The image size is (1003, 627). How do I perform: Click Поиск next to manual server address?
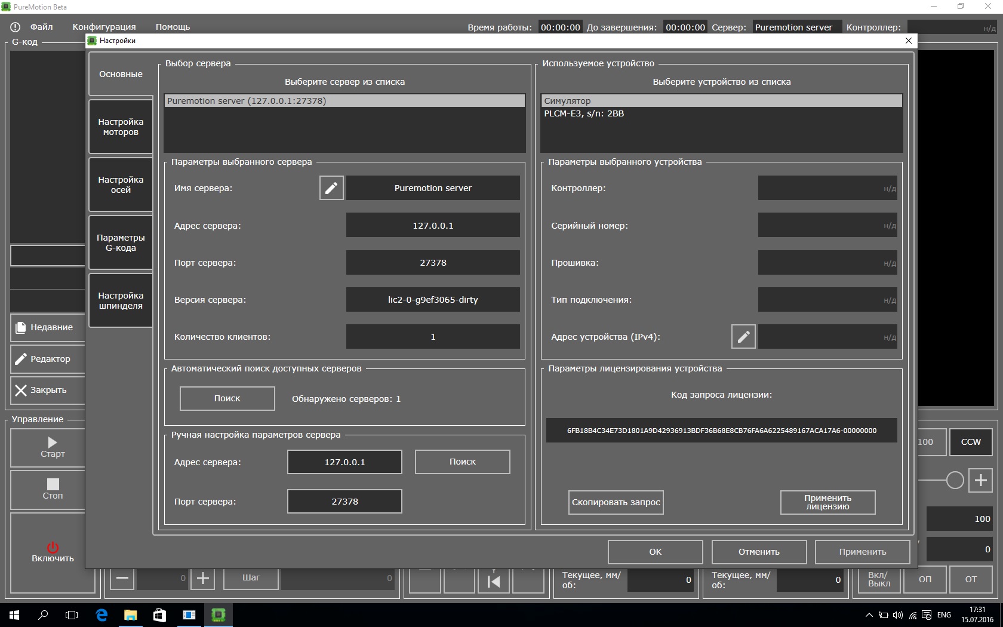tap(463, 462)
